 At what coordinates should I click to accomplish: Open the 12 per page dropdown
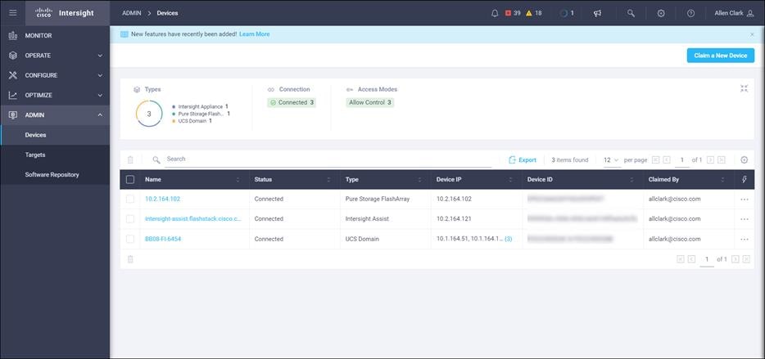coord(611,159)
